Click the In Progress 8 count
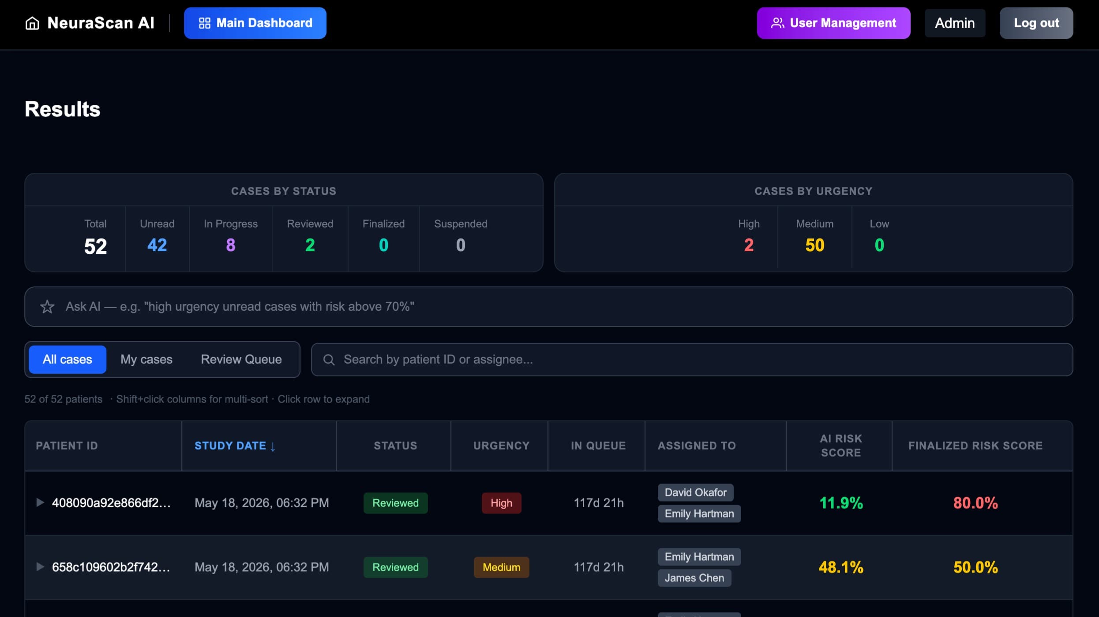1099x617 pixels. [230, 245]
